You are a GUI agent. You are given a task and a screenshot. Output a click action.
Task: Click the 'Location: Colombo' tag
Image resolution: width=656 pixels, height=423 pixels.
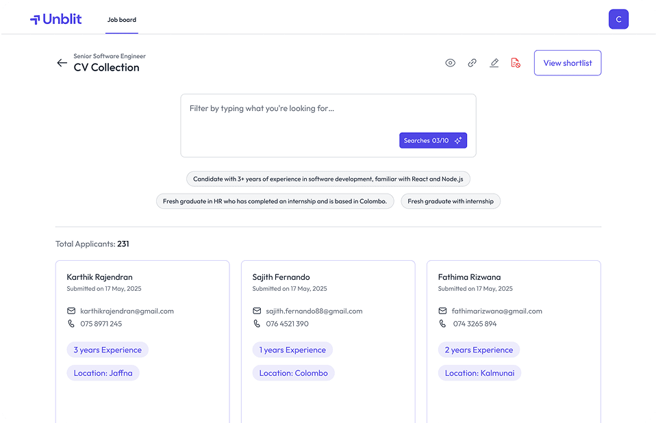coord(293,373)
